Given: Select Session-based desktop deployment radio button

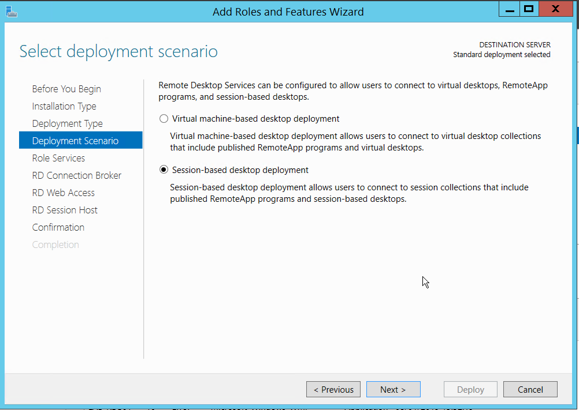Looking at the screenshot, I should [164, 170].
